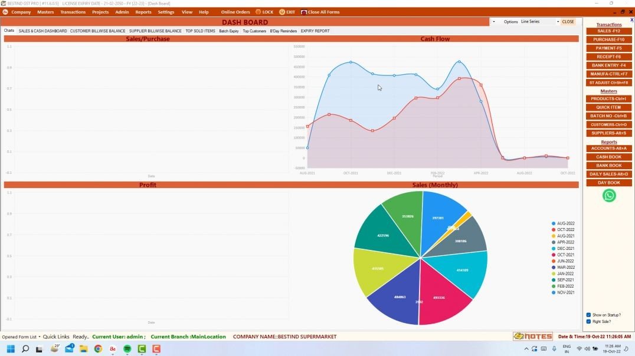This screenshot has height=356, width=635.
Task: Toggle the Right Side checkbox
Action: click(588, 321)
